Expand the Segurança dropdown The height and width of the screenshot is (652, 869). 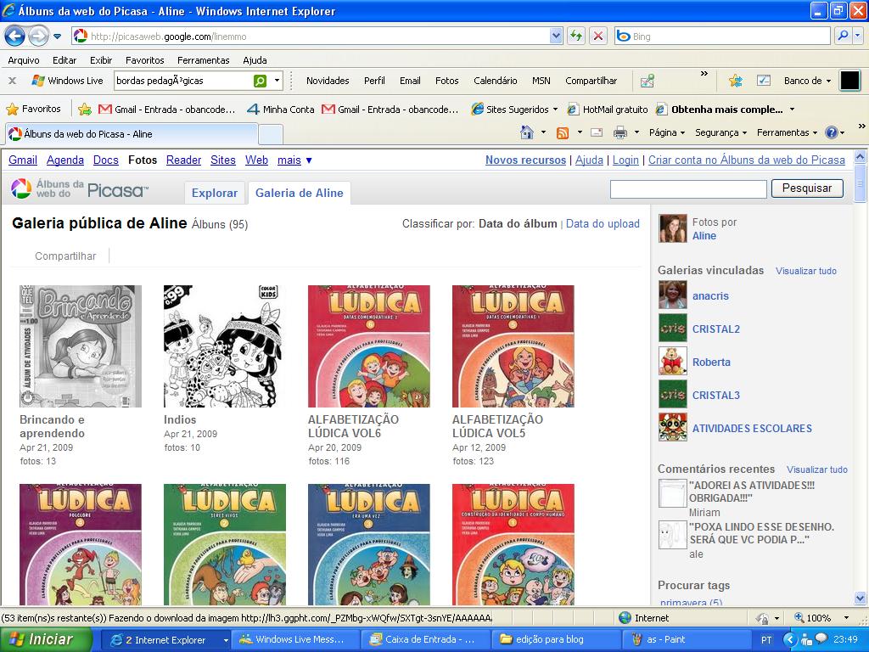coord(721,133)
